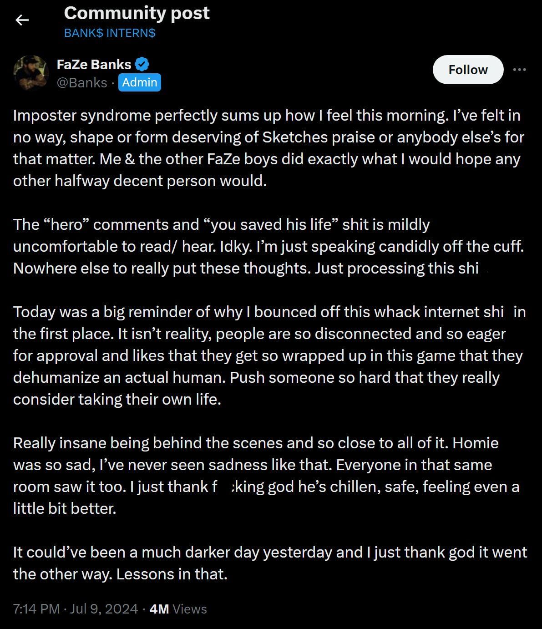Open the ellipsis dropdown for post actions
Image resolution: width=542 pixels, height=629 pixels.
(x=519, y=69)
